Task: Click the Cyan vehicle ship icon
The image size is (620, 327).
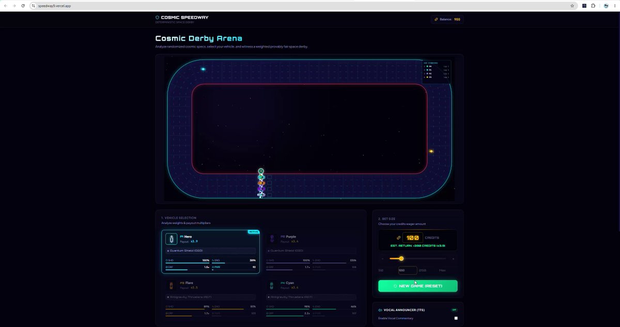Action: pyautogui.click(x=272, y=285)
